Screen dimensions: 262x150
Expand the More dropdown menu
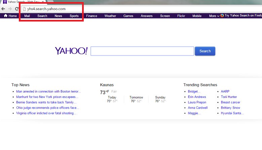[x=214, y=16]
